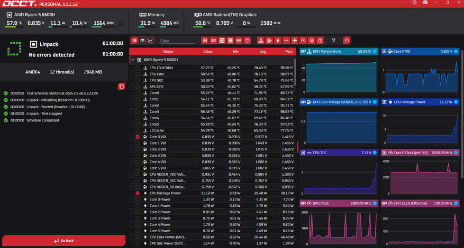
Task: Uncheck the Core 0 VID checkbox
Action: 138,137
